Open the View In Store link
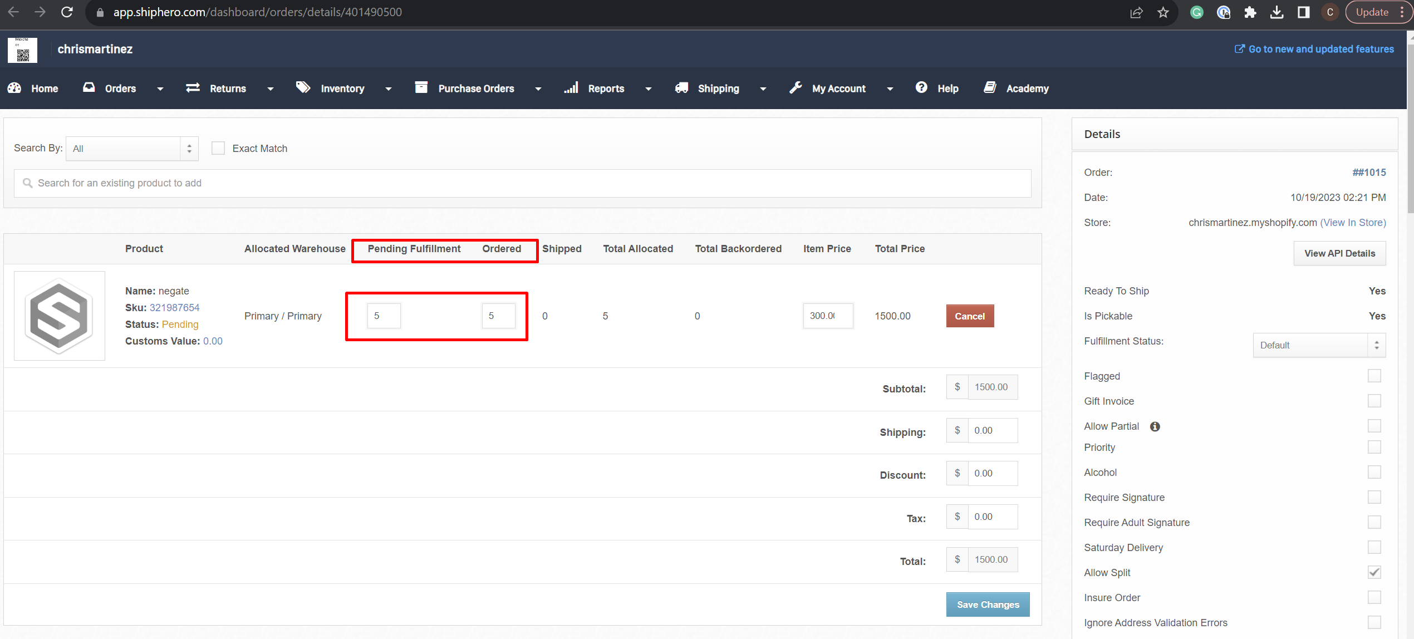The width and height of the screenshot is (1414, 639). tap(1353, 223)
